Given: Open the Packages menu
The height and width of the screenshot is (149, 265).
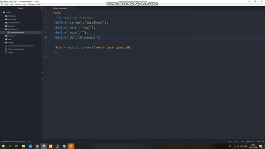Looking at the screenshot, I should (31, 5).
